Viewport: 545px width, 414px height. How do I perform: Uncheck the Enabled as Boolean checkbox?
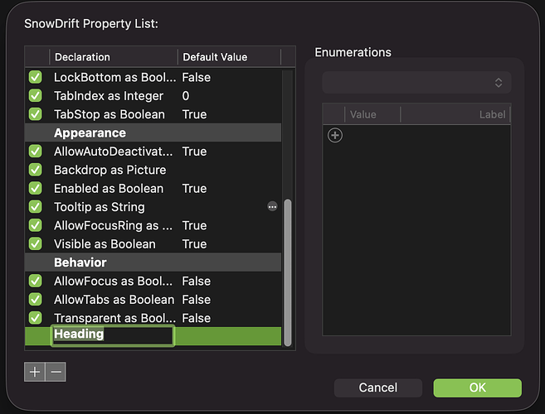(35, 188)
